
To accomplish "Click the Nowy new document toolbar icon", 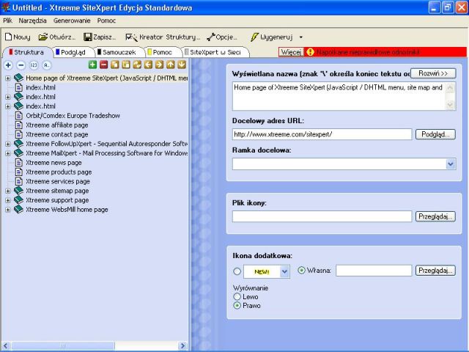I will tap(8, 37).
